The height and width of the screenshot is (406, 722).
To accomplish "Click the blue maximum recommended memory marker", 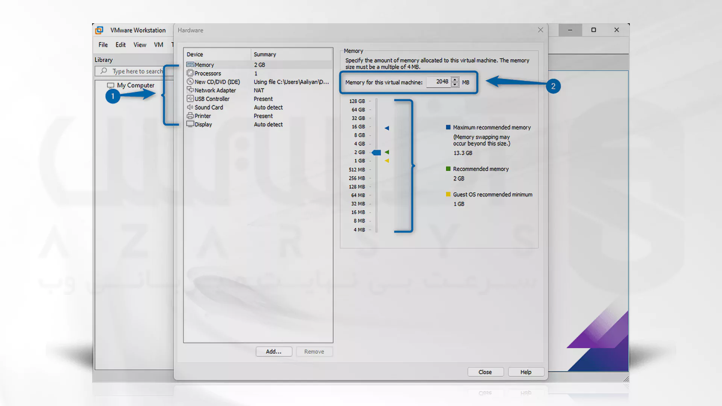I will pyautogui.click(x=387, y=128).
